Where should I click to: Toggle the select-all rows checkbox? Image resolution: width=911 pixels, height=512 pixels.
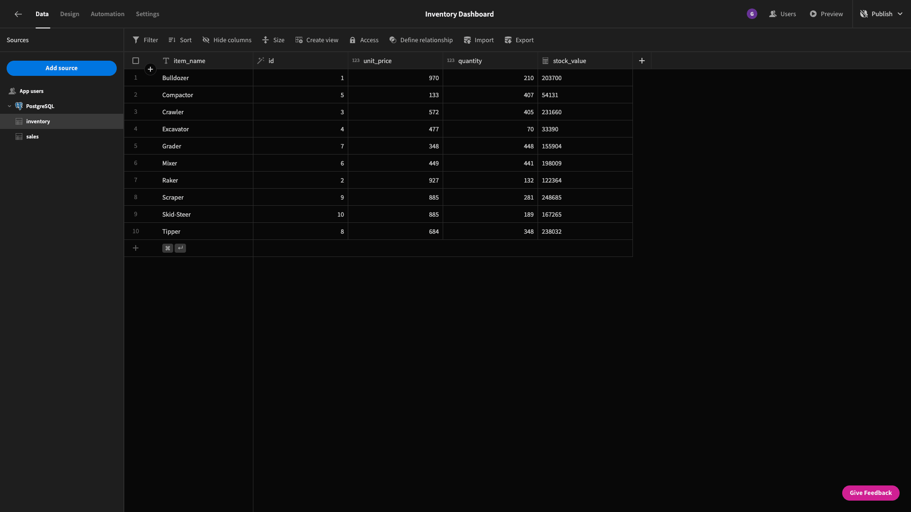click(x=136, y=61)
